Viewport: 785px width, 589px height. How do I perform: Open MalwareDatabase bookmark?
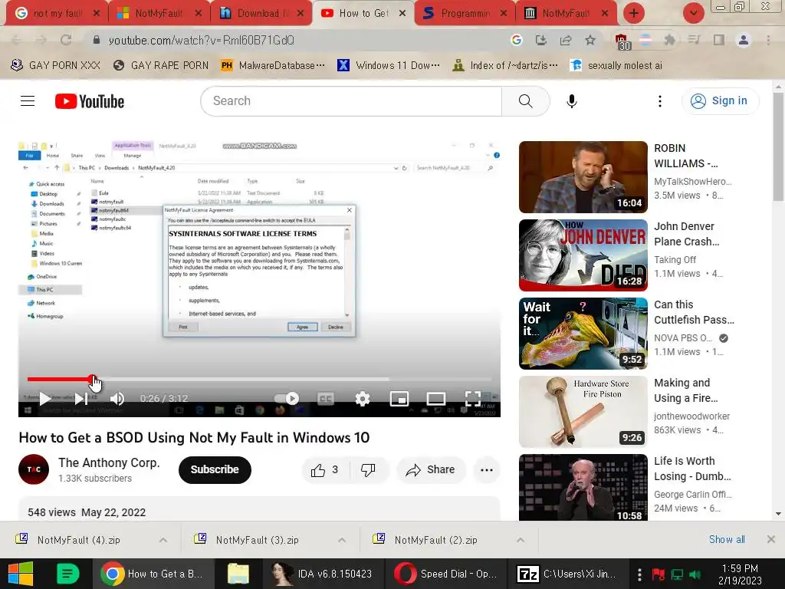coord(273,66)
